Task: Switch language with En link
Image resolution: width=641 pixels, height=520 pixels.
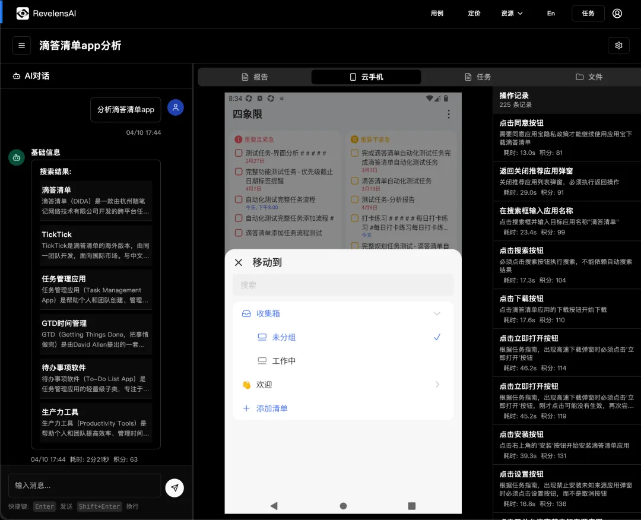Action: pyautogui.click(x=551, y=14)
